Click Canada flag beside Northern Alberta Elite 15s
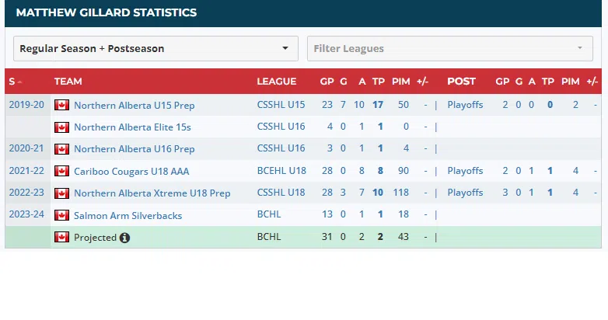Image resolution: width=608 pixels, height=320 pixels. coord(61,127)
